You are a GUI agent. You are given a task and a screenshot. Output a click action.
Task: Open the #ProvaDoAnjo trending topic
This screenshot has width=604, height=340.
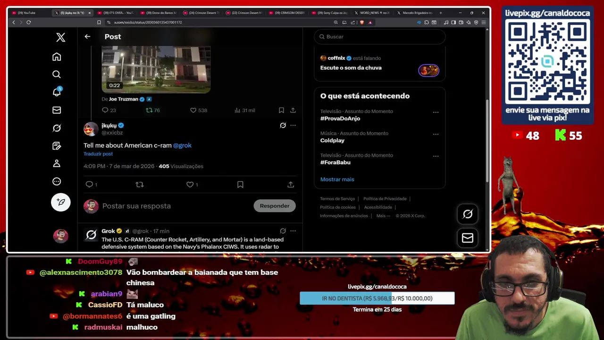[340, 119]
